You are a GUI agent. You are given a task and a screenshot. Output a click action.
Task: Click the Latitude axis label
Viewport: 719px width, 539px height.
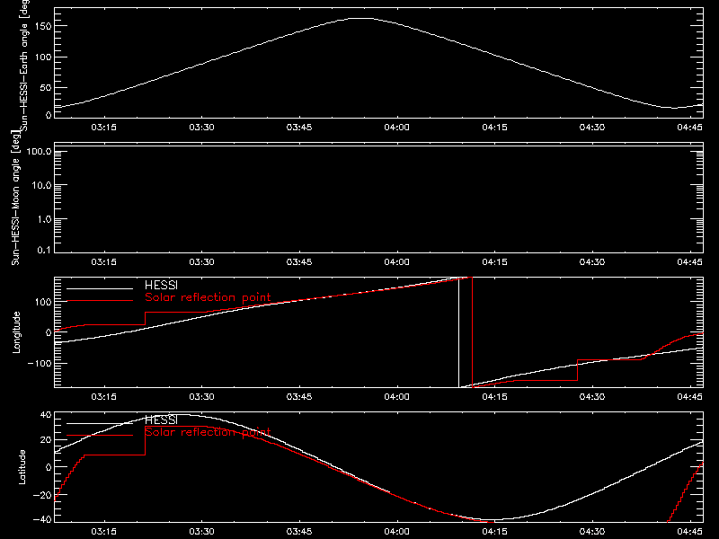22,467
